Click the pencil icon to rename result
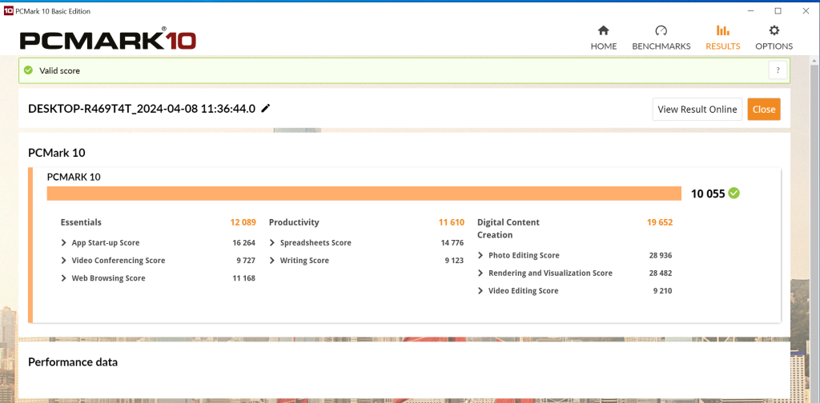The width and height of the screenshot is (820, 403). tap(266, 109)
